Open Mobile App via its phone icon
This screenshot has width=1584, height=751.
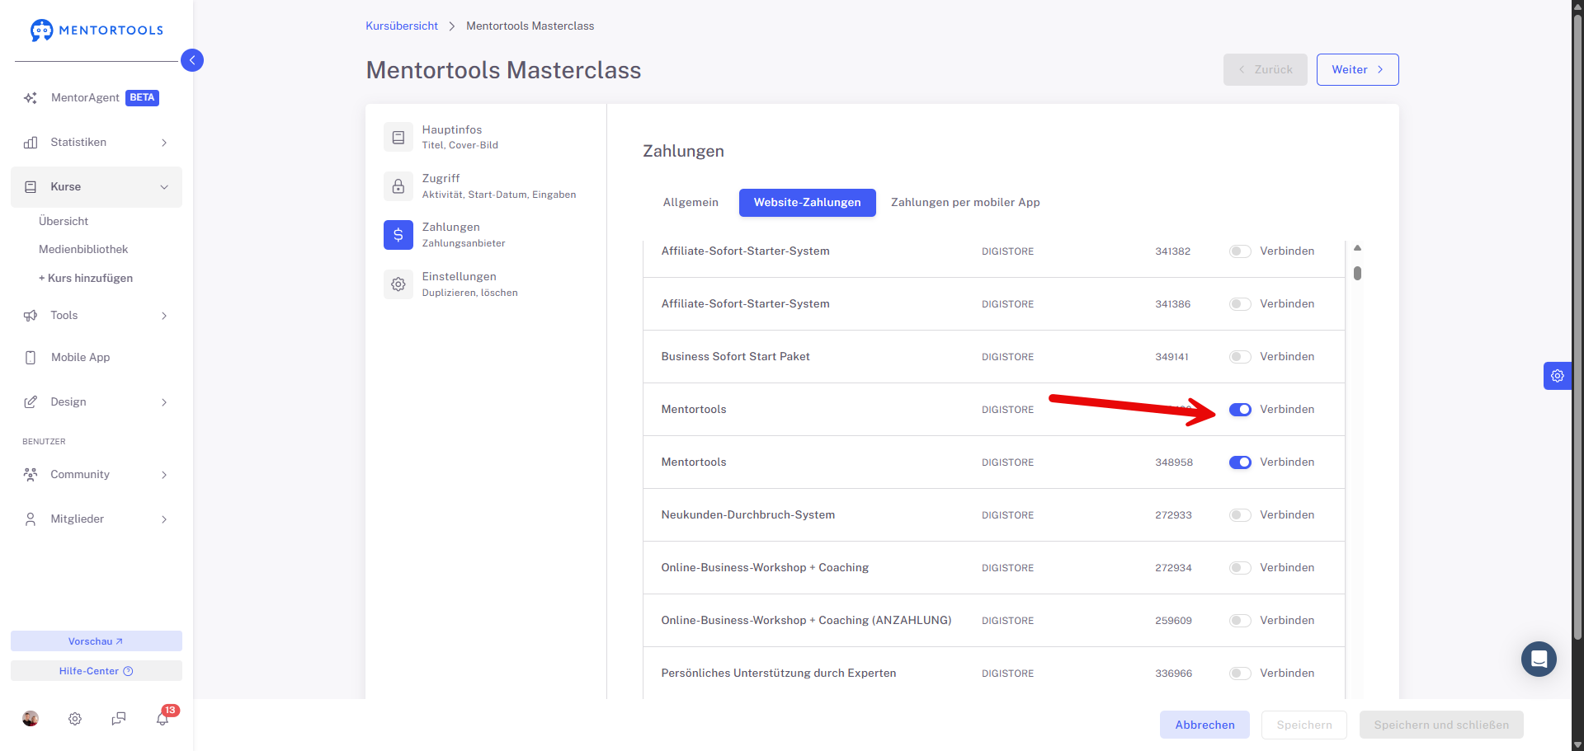point(31,358)
